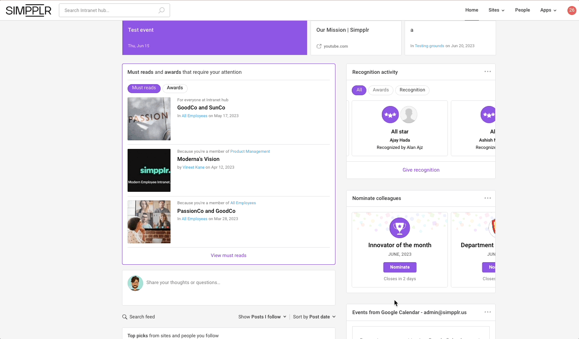Image resolution: width=579 pixels, height=339 pixels.
Task: Open the Recognition activity options ellipsis menu
Action: (488, 72)
